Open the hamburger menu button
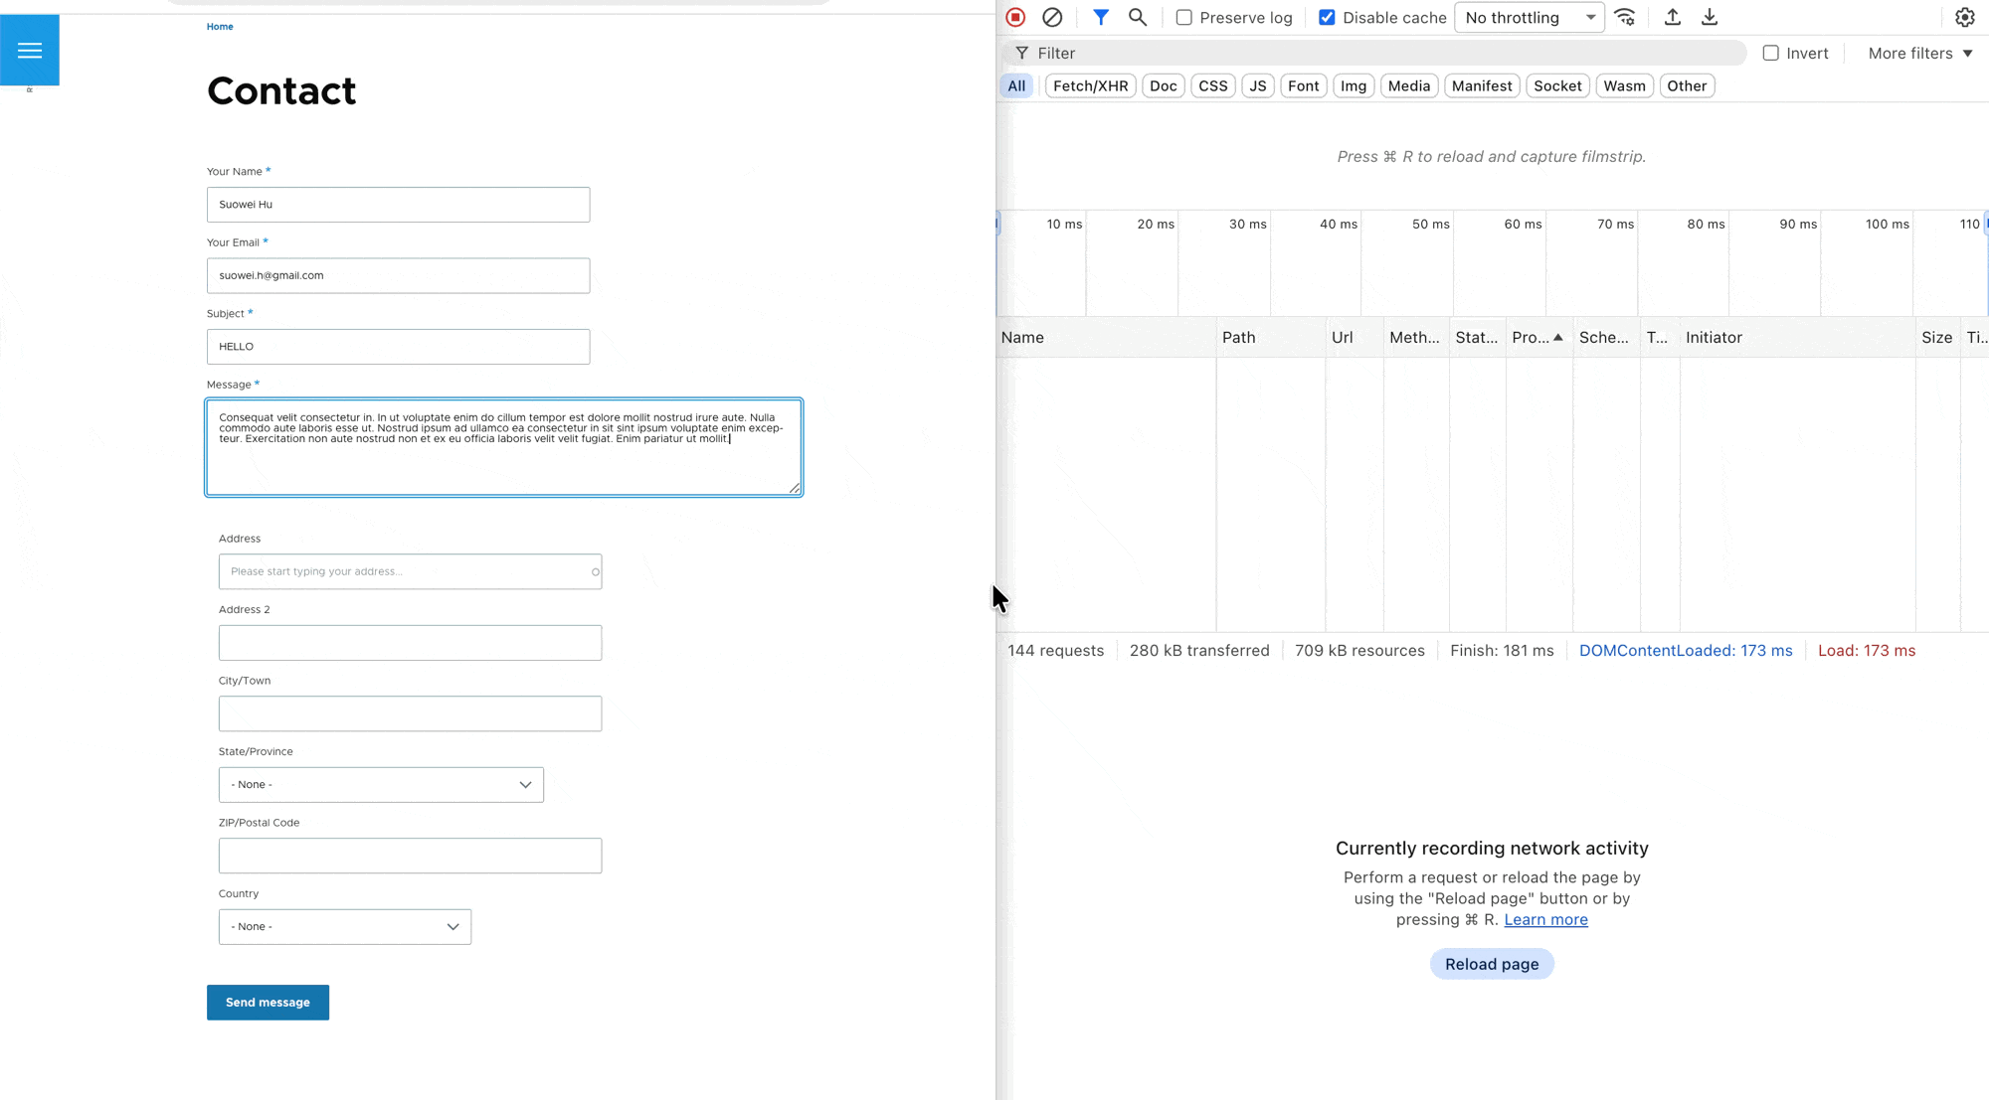 coord(30,50)
